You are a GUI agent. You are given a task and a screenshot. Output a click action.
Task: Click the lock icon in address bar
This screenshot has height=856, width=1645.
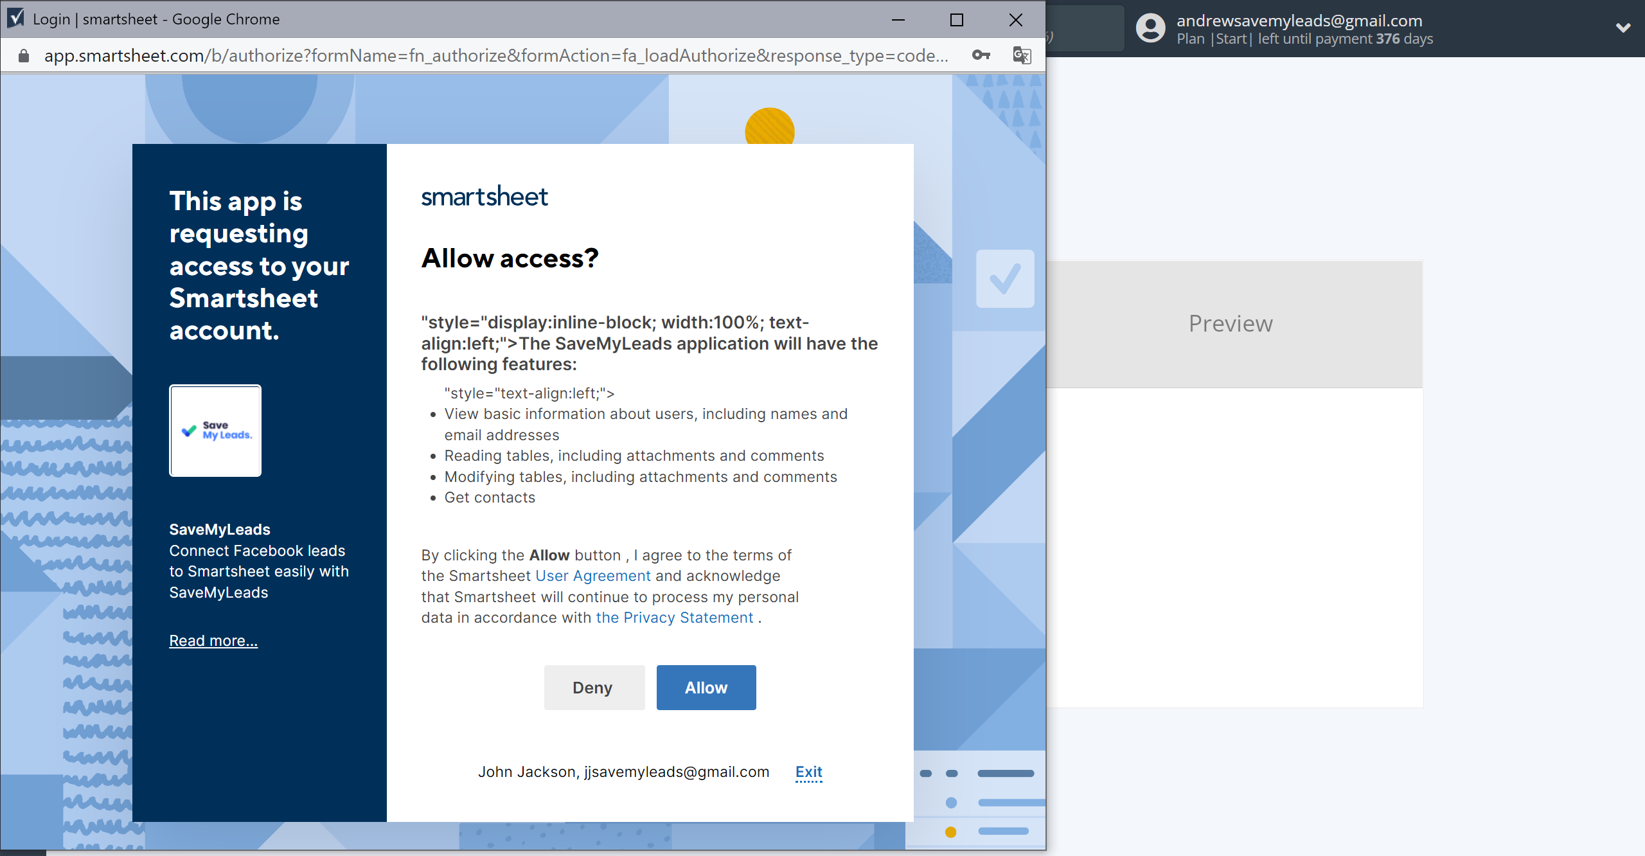(x=24, y=56)
